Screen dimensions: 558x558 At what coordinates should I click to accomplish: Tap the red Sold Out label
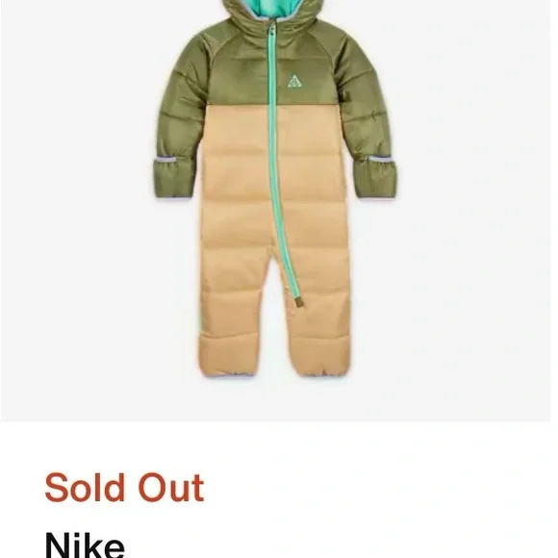(124, 488)
